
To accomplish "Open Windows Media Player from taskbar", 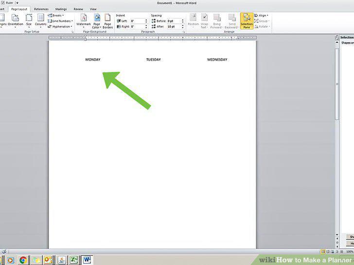I will click(10, 260).
